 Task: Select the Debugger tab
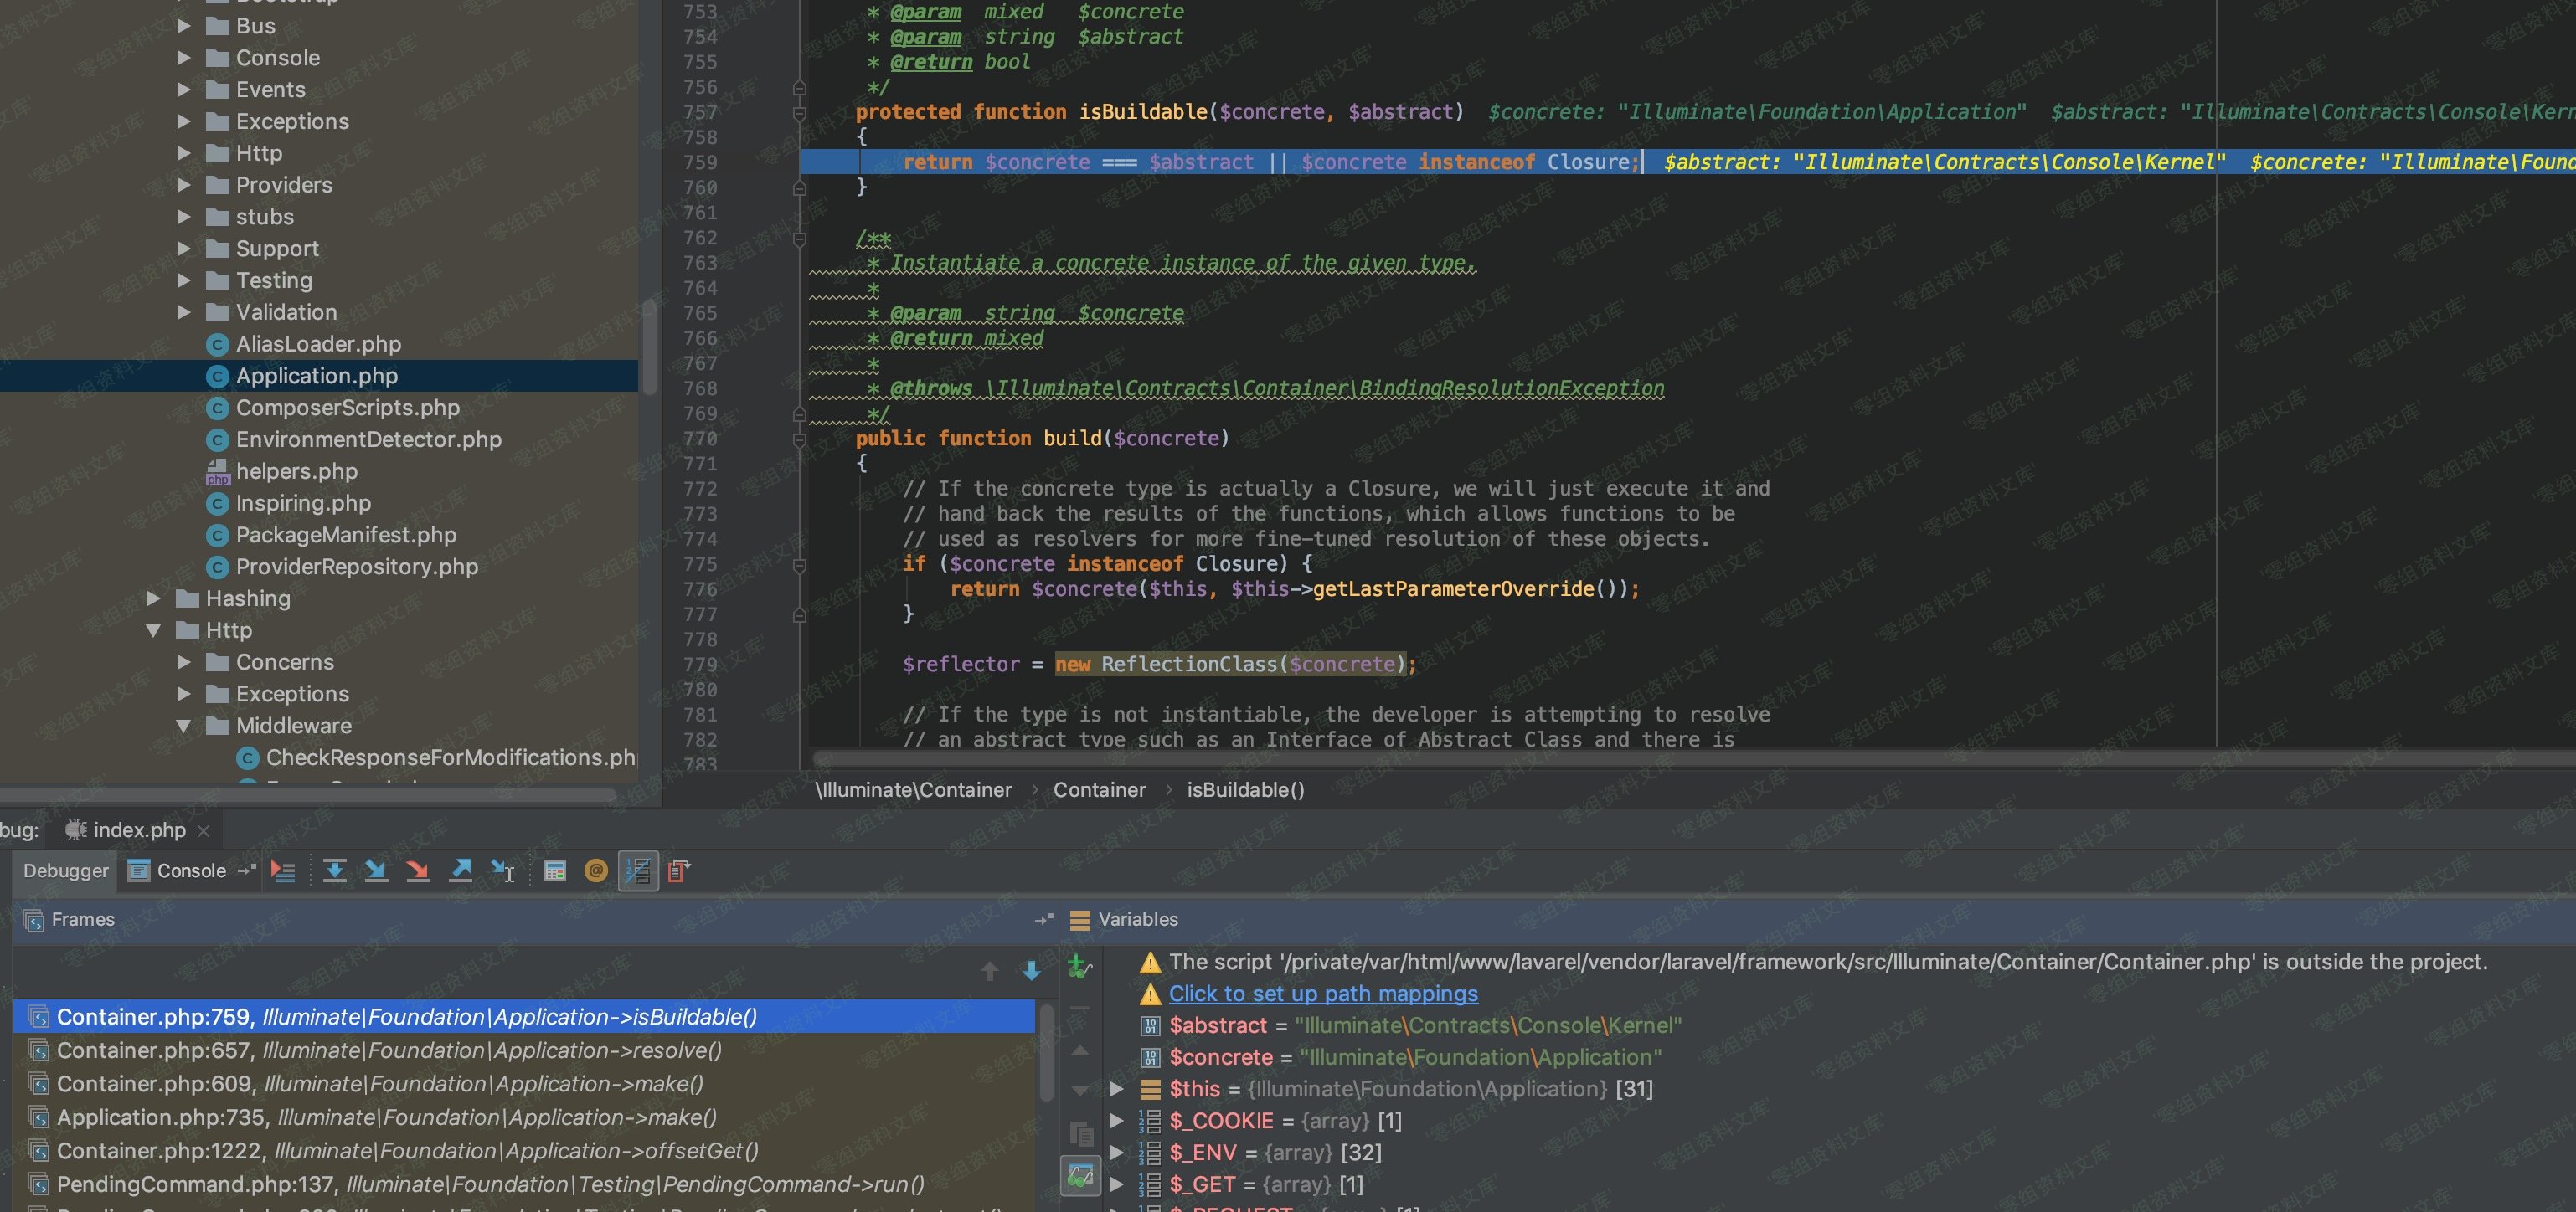coord(66,871)
